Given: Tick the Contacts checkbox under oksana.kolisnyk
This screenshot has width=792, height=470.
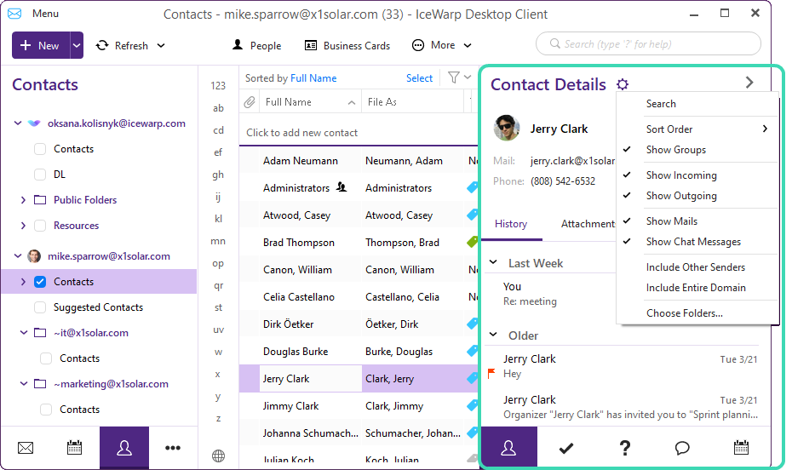Looking at the screenshot, I should (40, 149).
